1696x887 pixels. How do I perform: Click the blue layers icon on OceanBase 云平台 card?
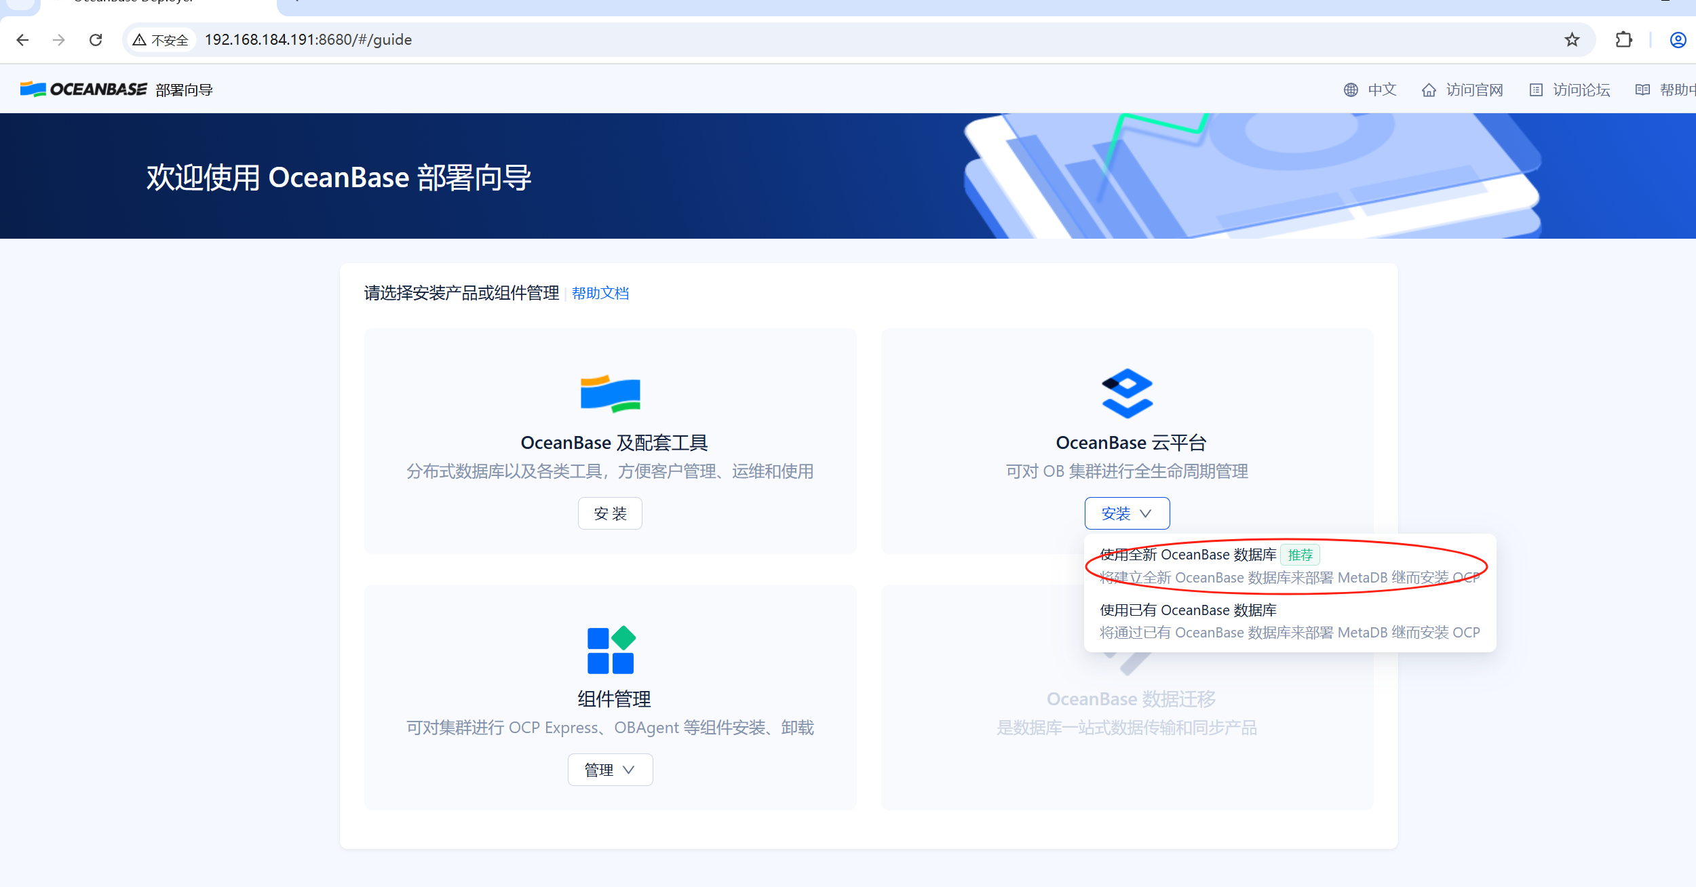1127,394
